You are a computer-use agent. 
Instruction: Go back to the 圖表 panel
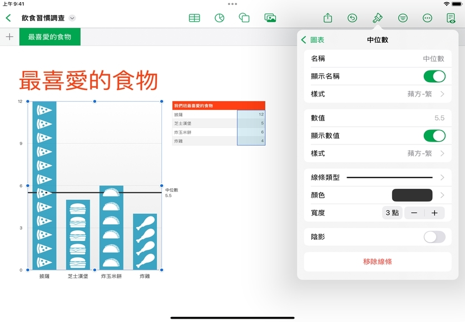[313, 40]
